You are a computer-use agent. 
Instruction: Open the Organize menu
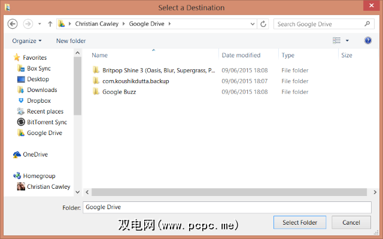[27, 41]
